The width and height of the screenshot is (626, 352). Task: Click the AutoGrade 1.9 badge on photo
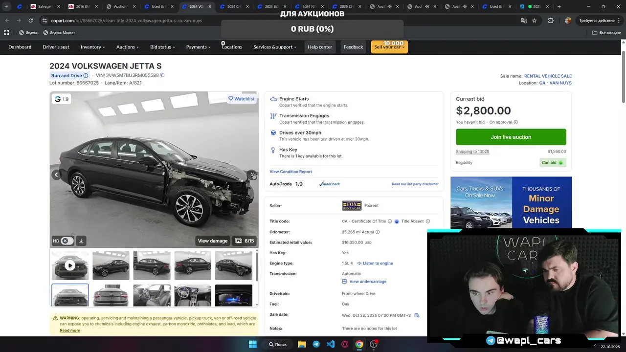(62, 99)
